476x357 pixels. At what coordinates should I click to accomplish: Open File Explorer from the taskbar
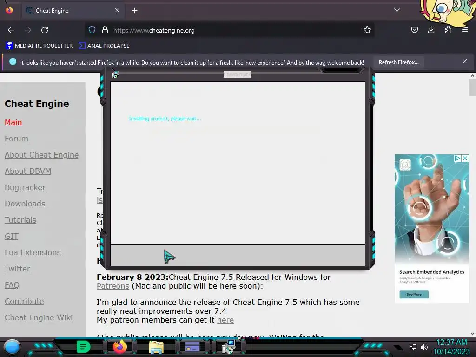click(156, 347)
